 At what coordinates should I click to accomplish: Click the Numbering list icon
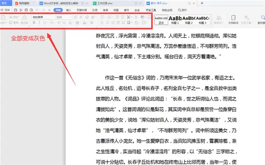110,17
